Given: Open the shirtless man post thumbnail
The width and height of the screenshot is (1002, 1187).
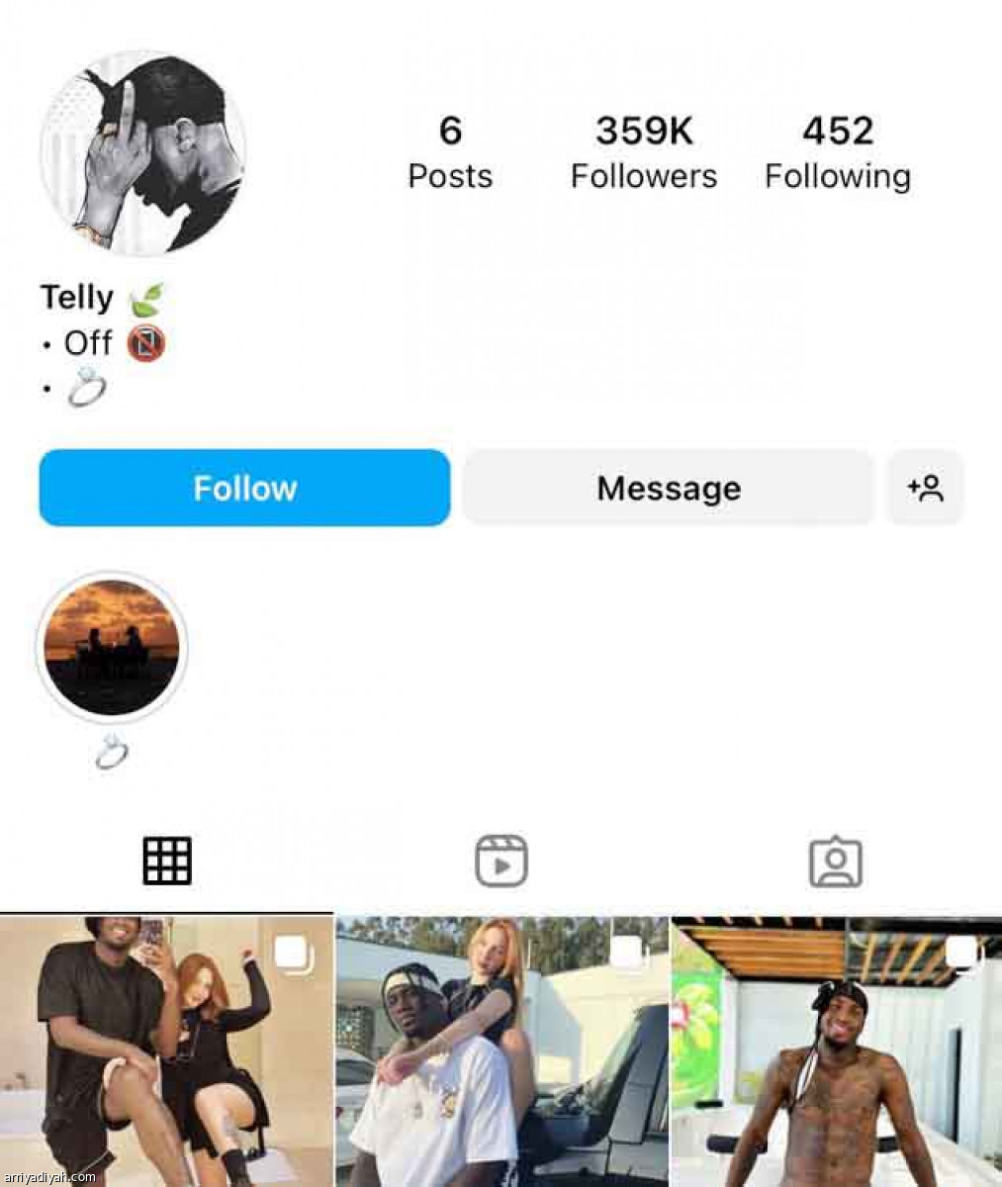Looking at the screenshot, I should click(837, 1051).
